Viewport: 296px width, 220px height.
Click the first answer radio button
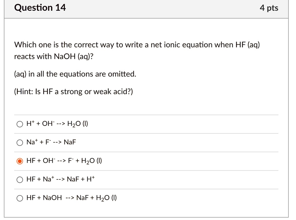point(20,124)
